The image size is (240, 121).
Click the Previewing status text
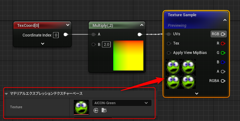(x=177, y=26)
